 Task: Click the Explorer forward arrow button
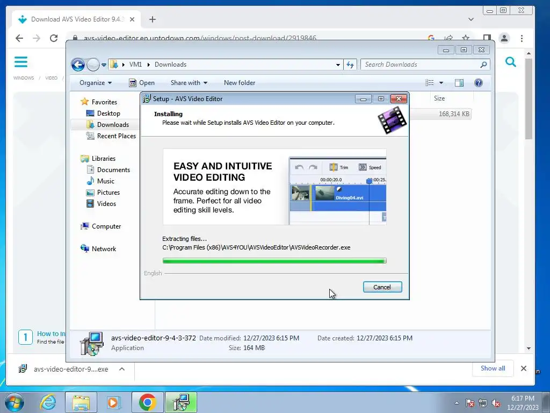[x=93, y=65]
